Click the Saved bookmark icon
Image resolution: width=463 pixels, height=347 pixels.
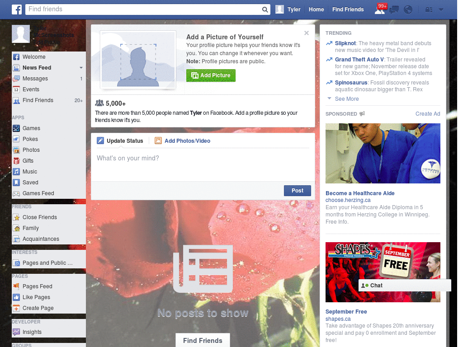(16, 183)
